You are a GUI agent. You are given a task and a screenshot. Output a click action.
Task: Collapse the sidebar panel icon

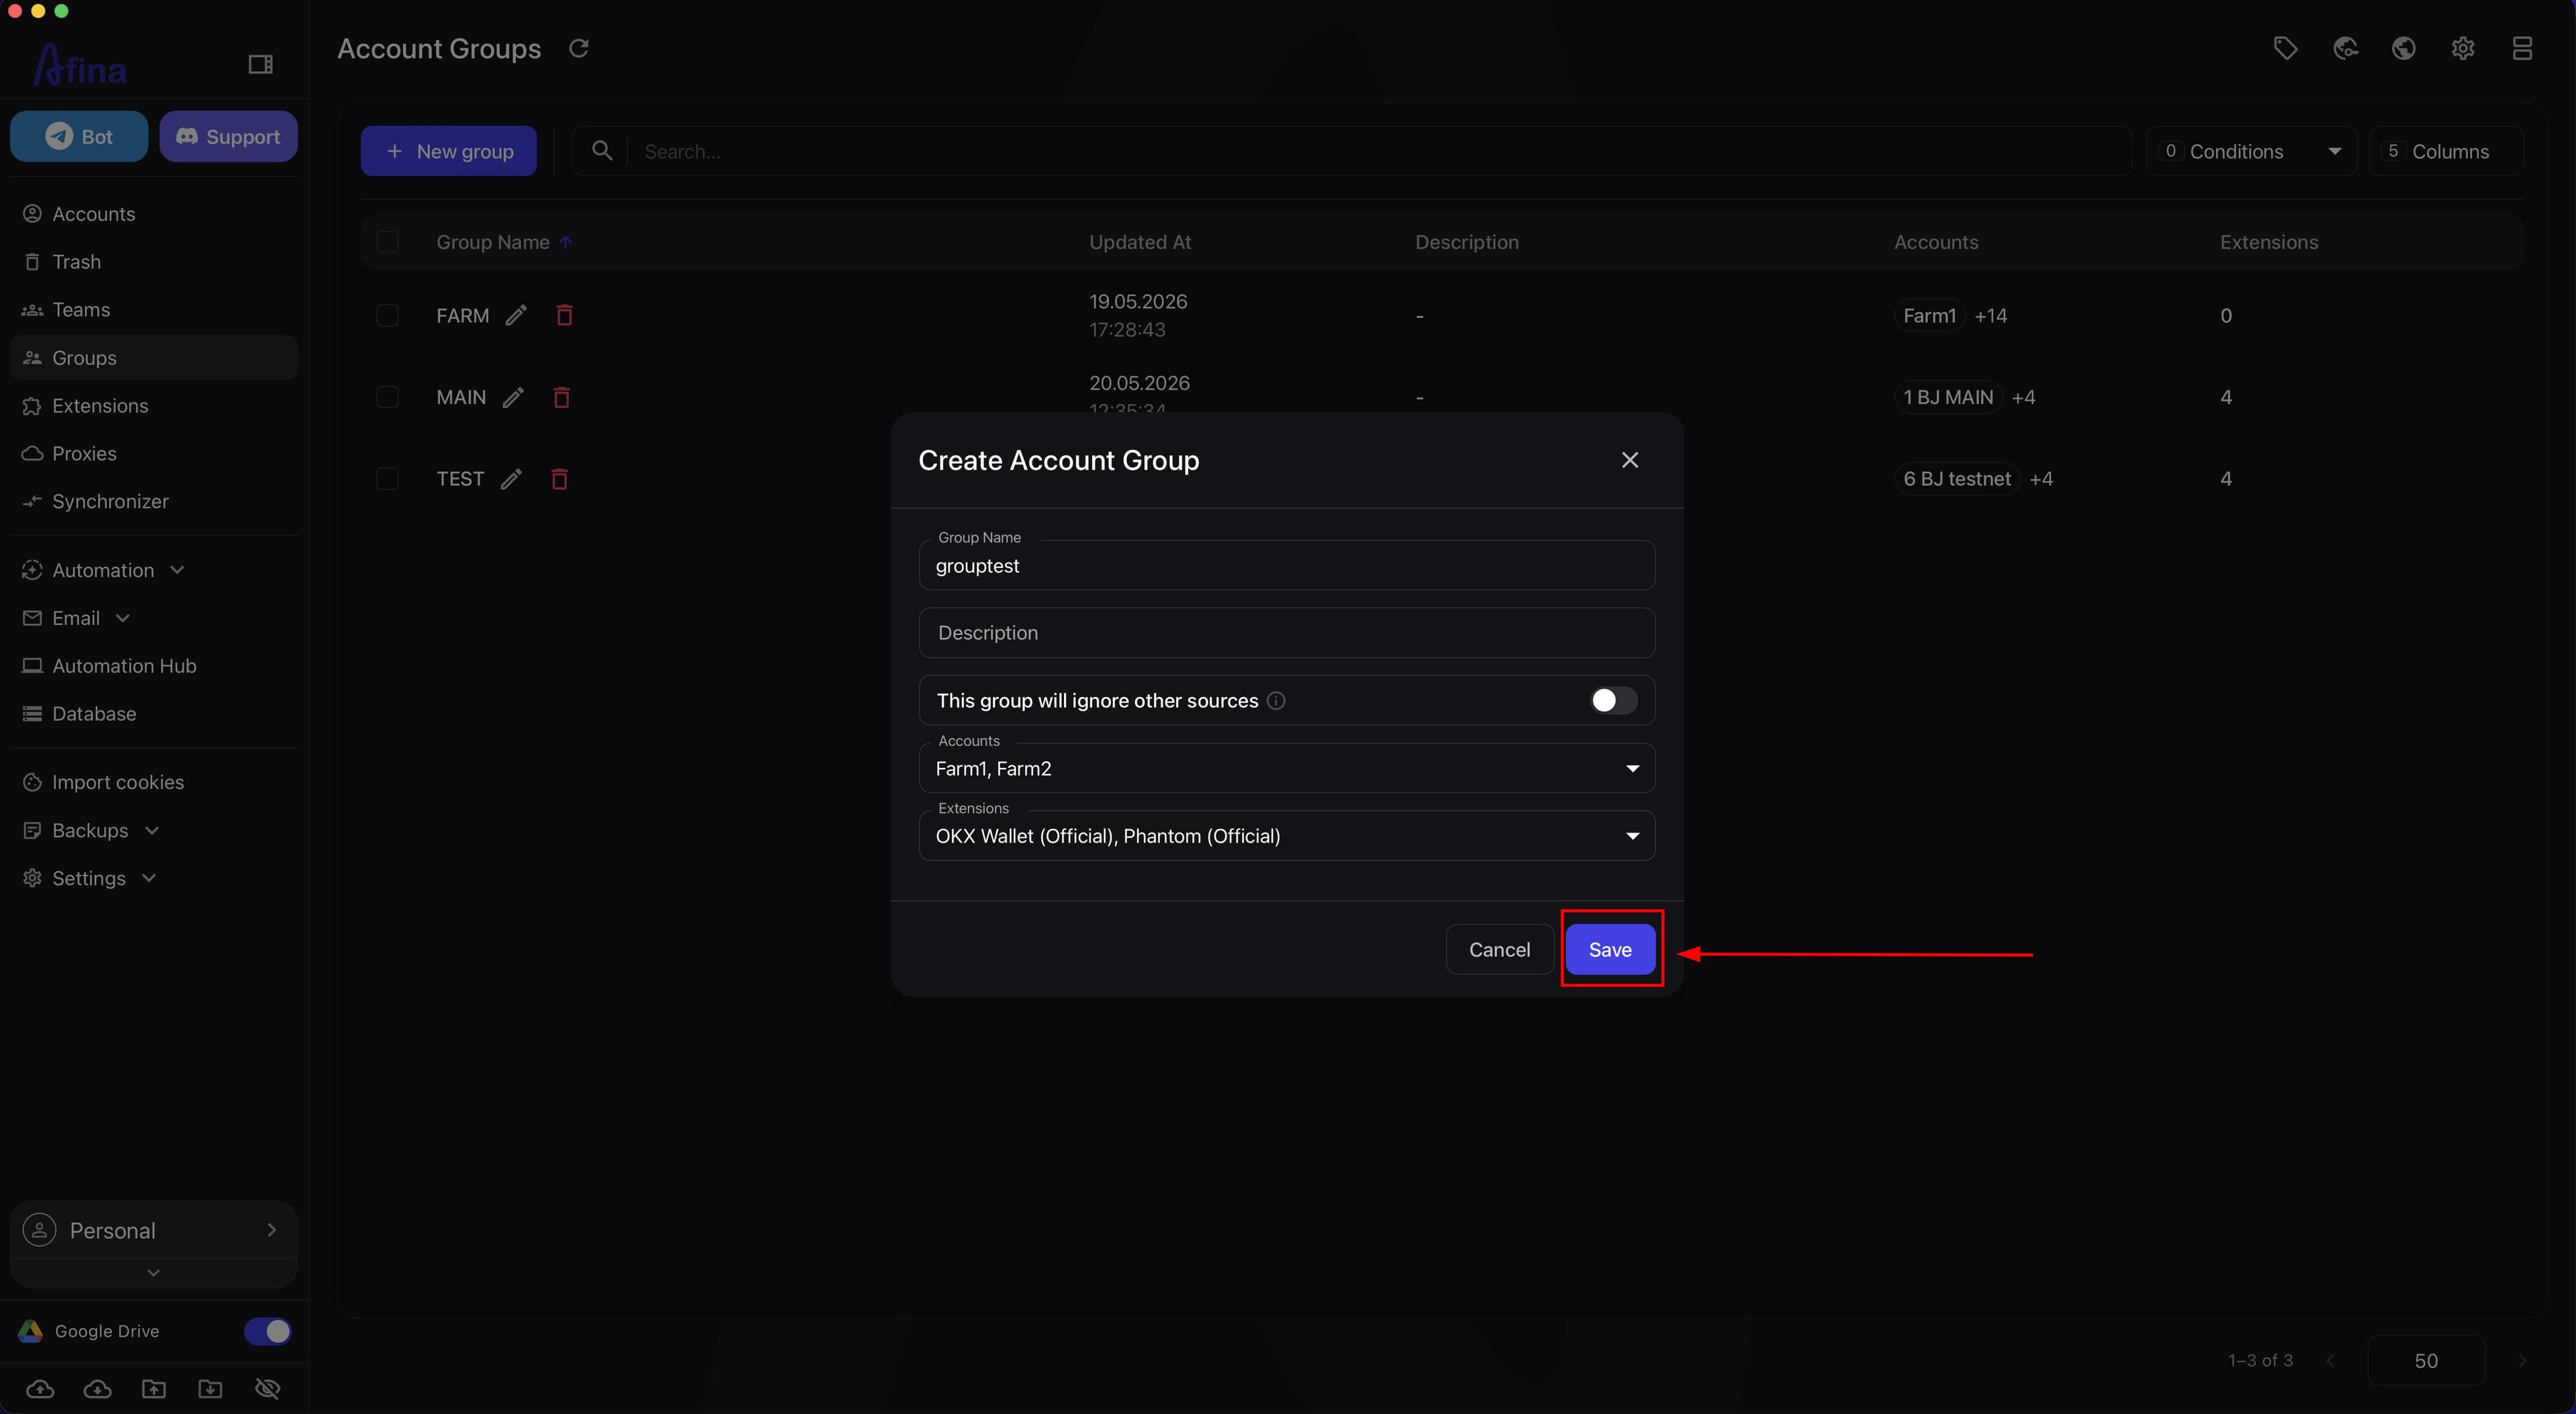click(260, 64)
